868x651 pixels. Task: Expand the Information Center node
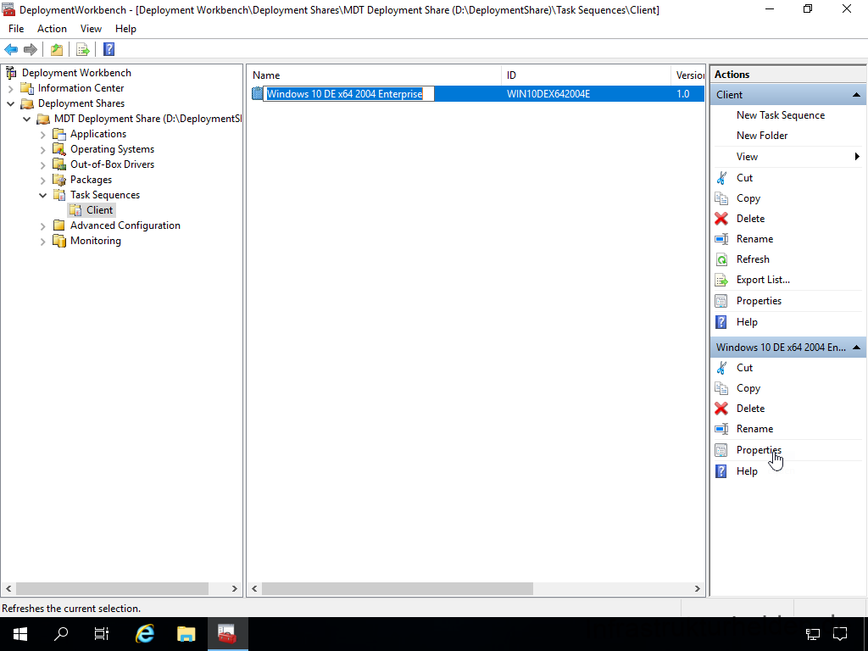[10, 88]
